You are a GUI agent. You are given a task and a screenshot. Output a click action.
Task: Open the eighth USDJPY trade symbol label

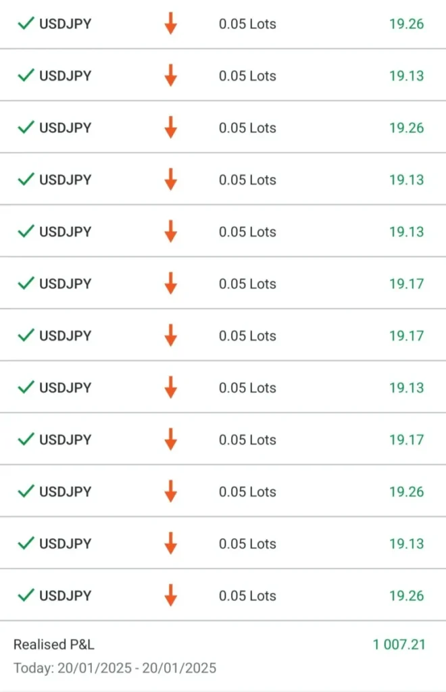(x=65, y=388)
